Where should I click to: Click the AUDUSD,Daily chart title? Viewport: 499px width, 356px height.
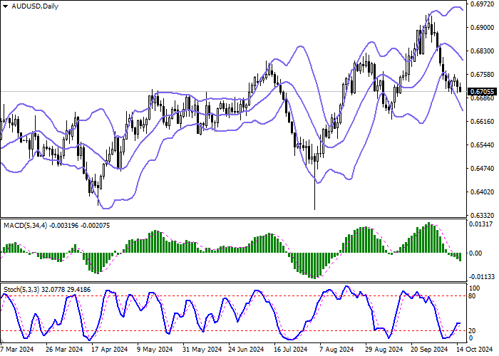35,6
